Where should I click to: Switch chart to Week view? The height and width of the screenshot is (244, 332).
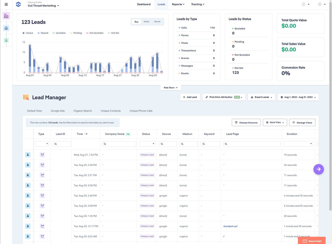(146, 22)
